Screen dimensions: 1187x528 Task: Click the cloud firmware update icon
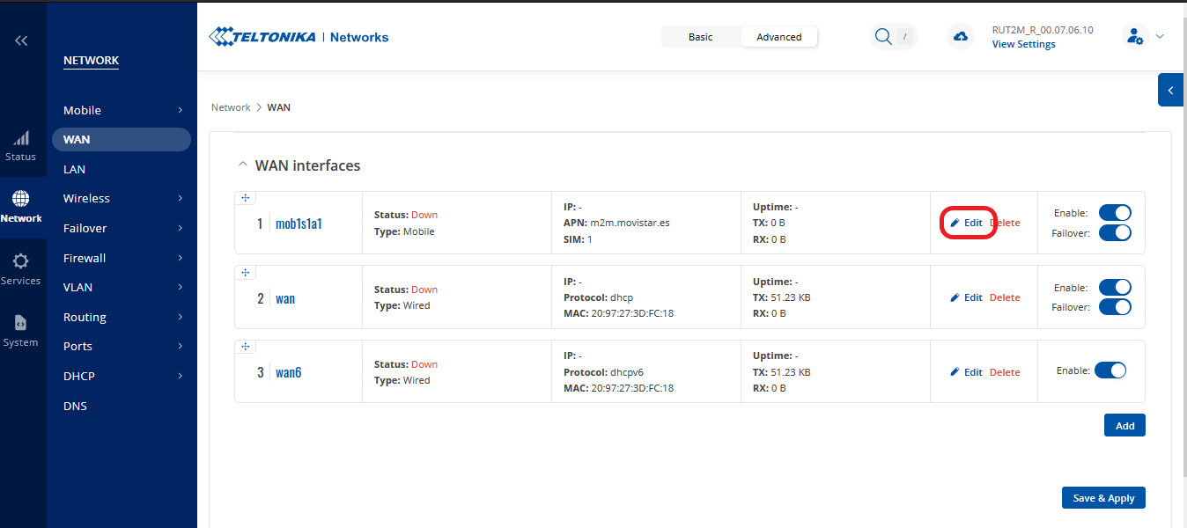pyautogui.click(x=961, y=36)
